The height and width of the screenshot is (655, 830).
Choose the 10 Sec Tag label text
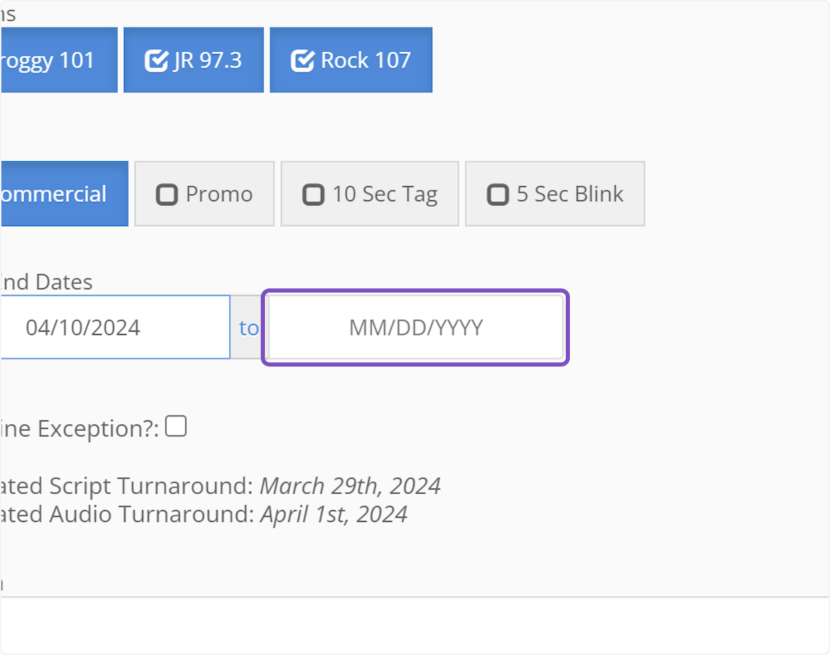point(385,194)
